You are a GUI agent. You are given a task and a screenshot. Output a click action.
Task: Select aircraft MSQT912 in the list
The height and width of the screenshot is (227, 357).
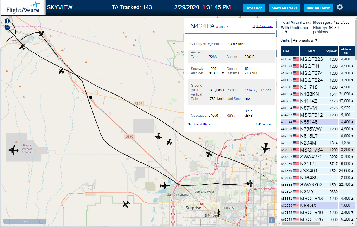[317, 115]
